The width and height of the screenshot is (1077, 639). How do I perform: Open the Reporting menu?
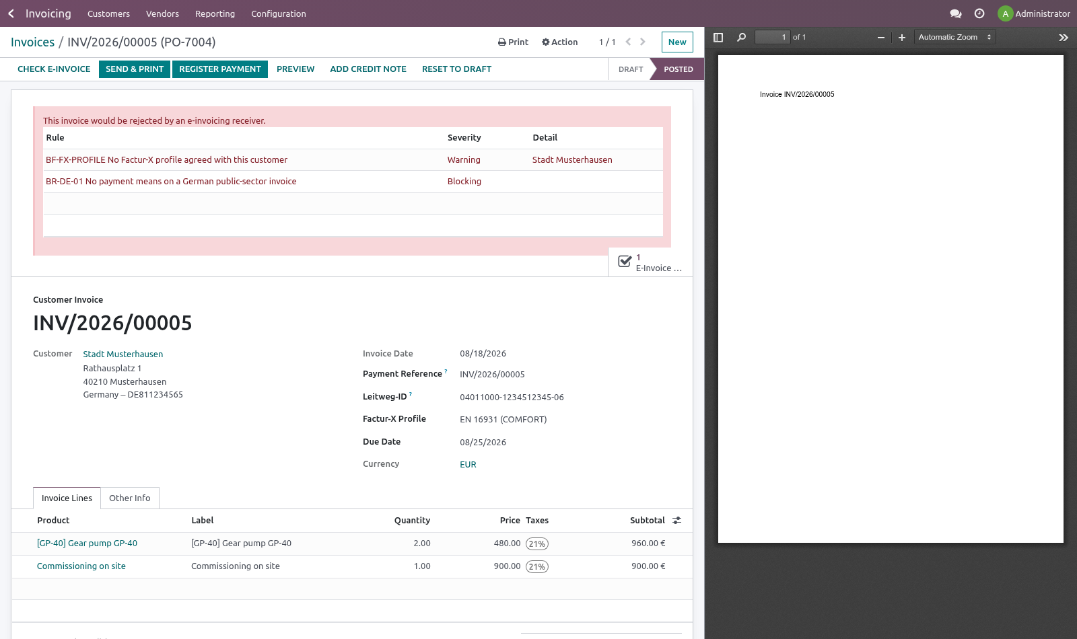click(x=215, y=13)
